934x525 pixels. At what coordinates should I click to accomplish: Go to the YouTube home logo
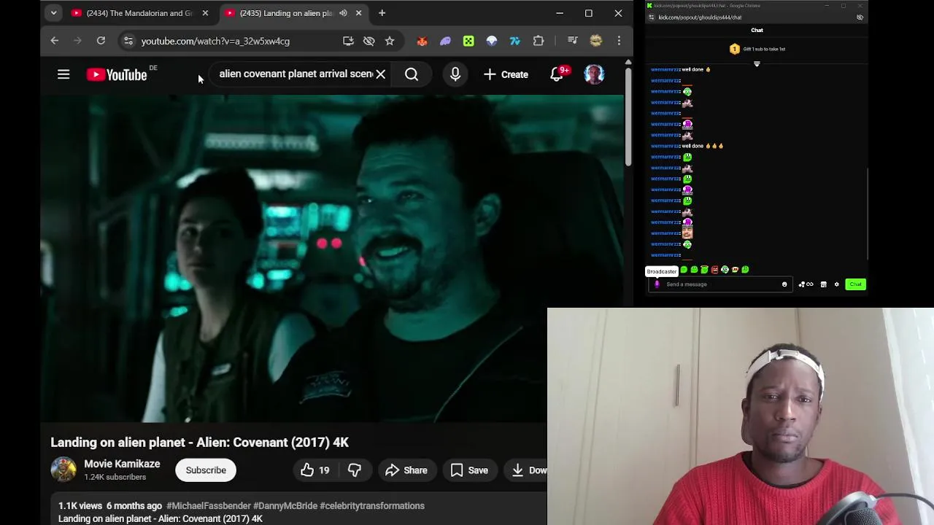[117, 74]
